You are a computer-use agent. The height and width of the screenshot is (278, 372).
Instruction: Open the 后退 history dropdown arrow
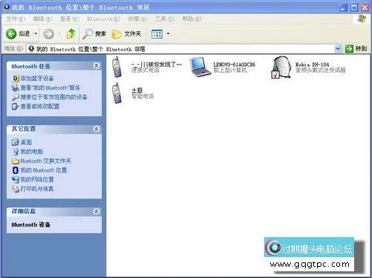coord(36,33)
